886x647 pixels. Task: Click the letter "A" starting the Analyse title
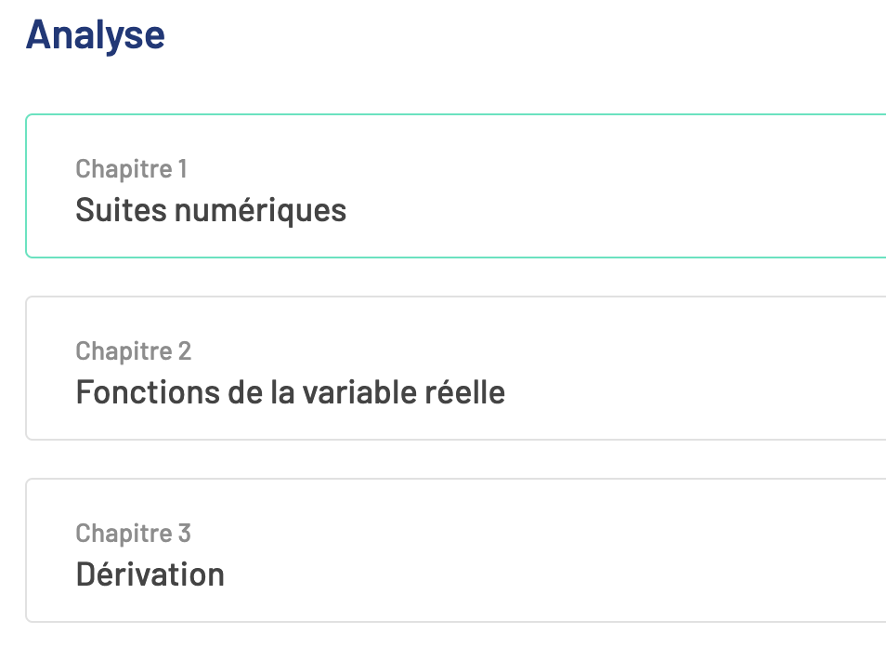click(37, 34)
